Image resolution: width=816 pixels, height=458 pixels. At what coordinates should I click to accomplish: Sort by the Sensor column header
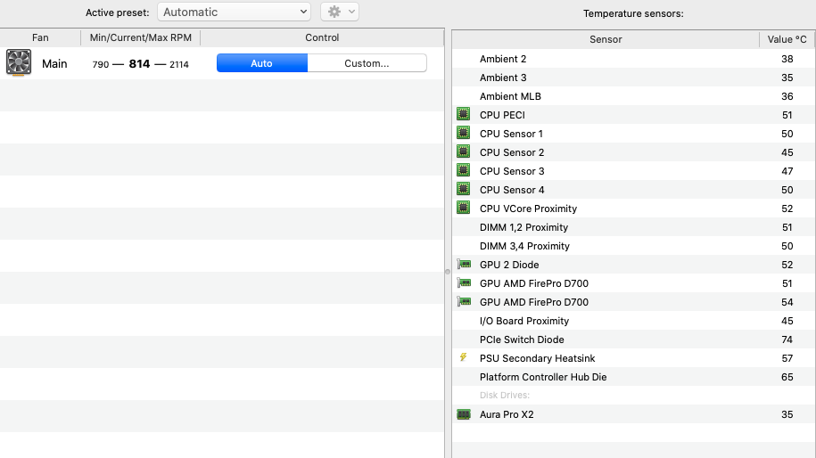pyautogui.click(x=606, y=39)
